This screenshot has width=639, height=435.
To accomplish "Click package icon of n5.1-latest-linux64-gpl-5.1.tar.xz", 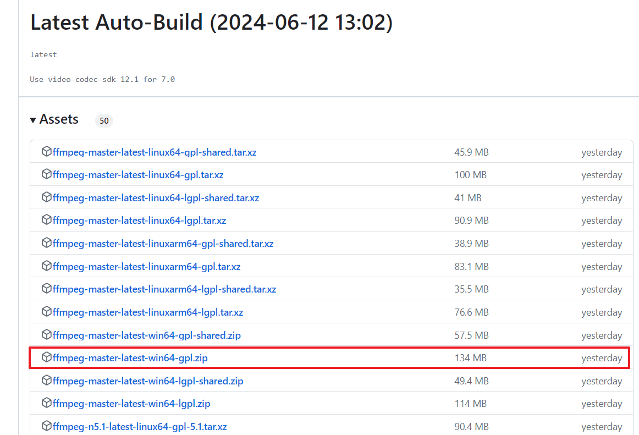I will click(46, 426).
